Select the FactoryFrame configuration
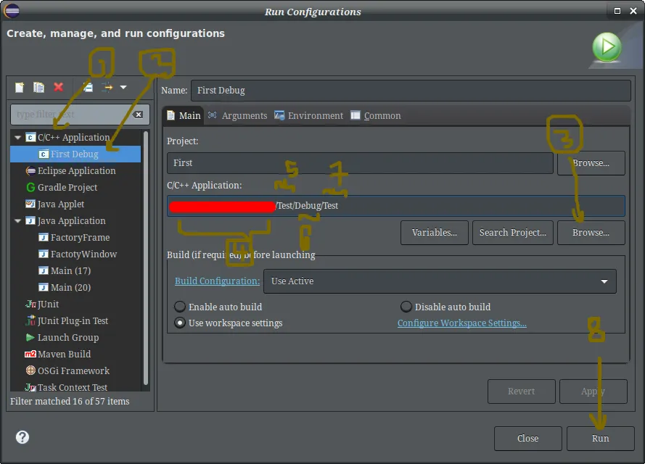Screen dimensions: 645x464 [x=74, y=238]
